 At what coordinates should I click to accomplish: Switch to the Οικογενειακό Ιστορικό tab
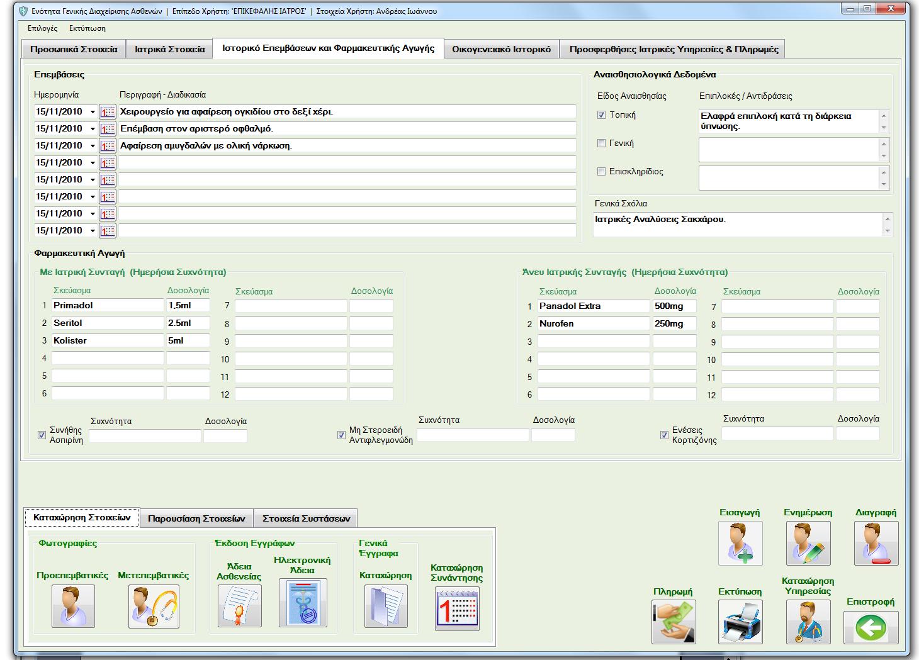[501, 49]
